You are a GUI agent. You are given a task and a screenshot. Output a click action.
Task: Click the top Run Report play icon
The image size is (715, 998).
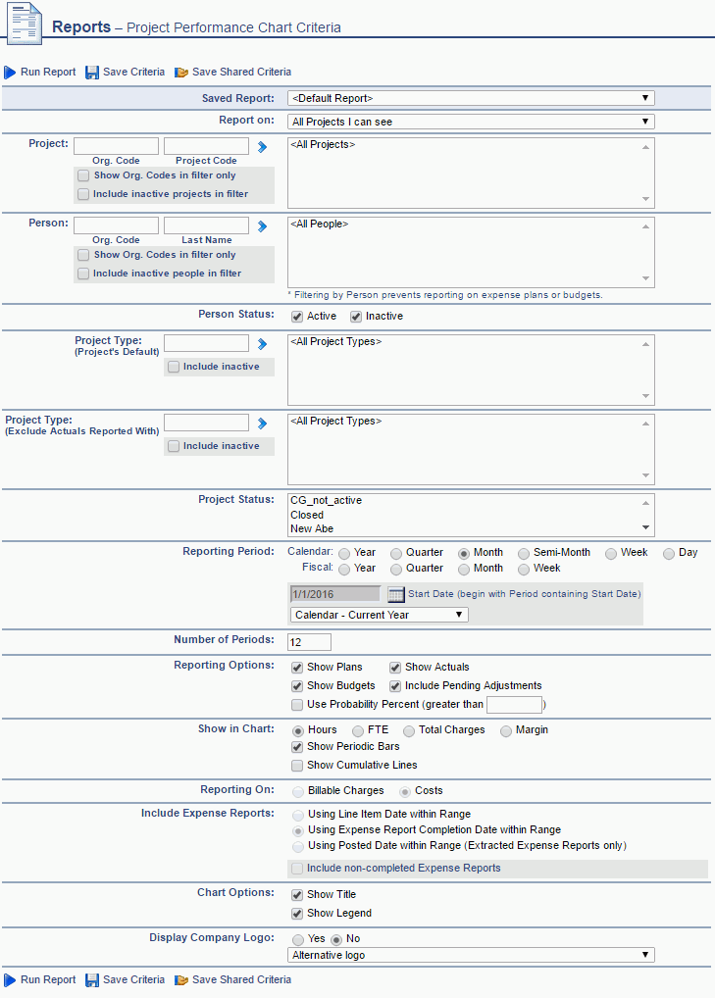(x=10, y=73)
